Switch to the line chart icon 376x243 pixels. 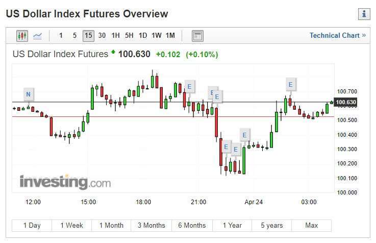37,36
